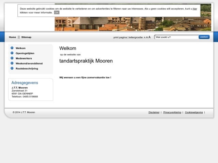Select the largest letter size A
The width and height of the screenshot is (218, 163).
coord(149,37)
